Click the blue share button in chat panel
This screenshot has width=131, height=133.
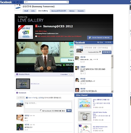click(107, 52)
